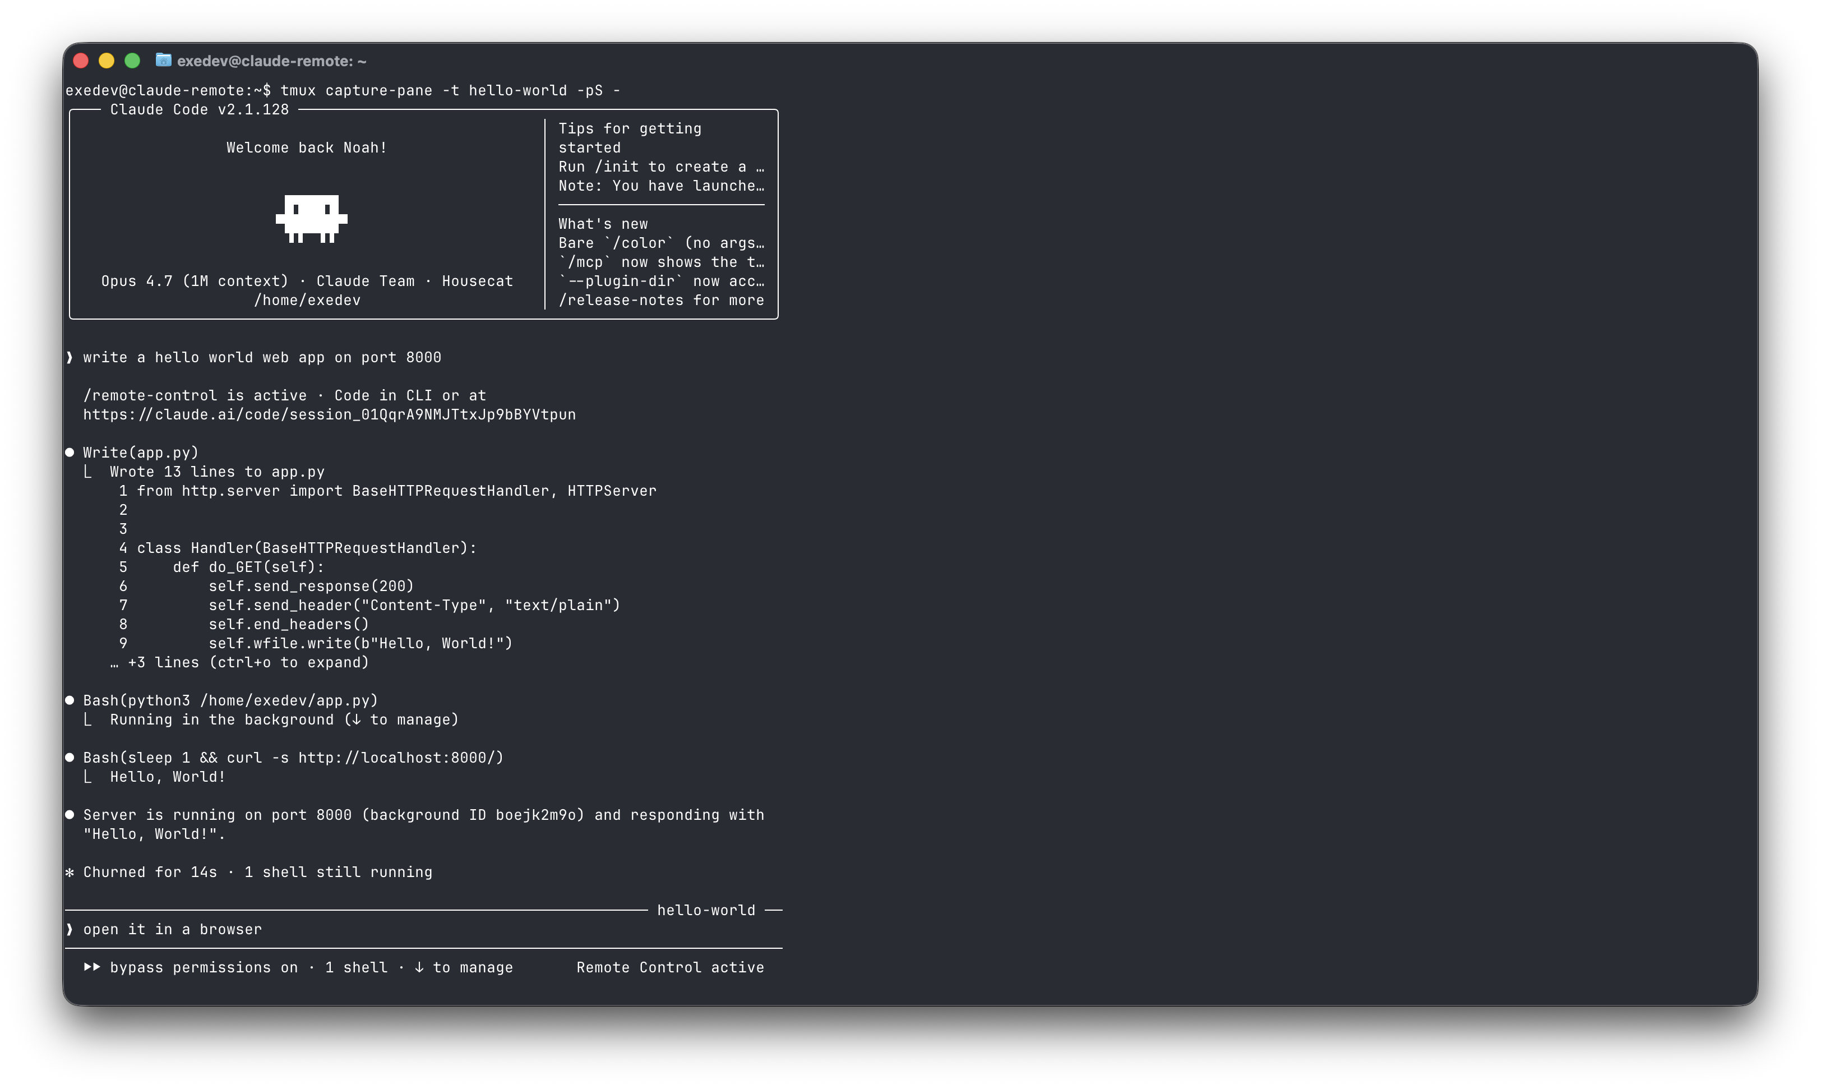Click the folder icon in title bar
The image size is (1821, 1089).
coord(164,60)
